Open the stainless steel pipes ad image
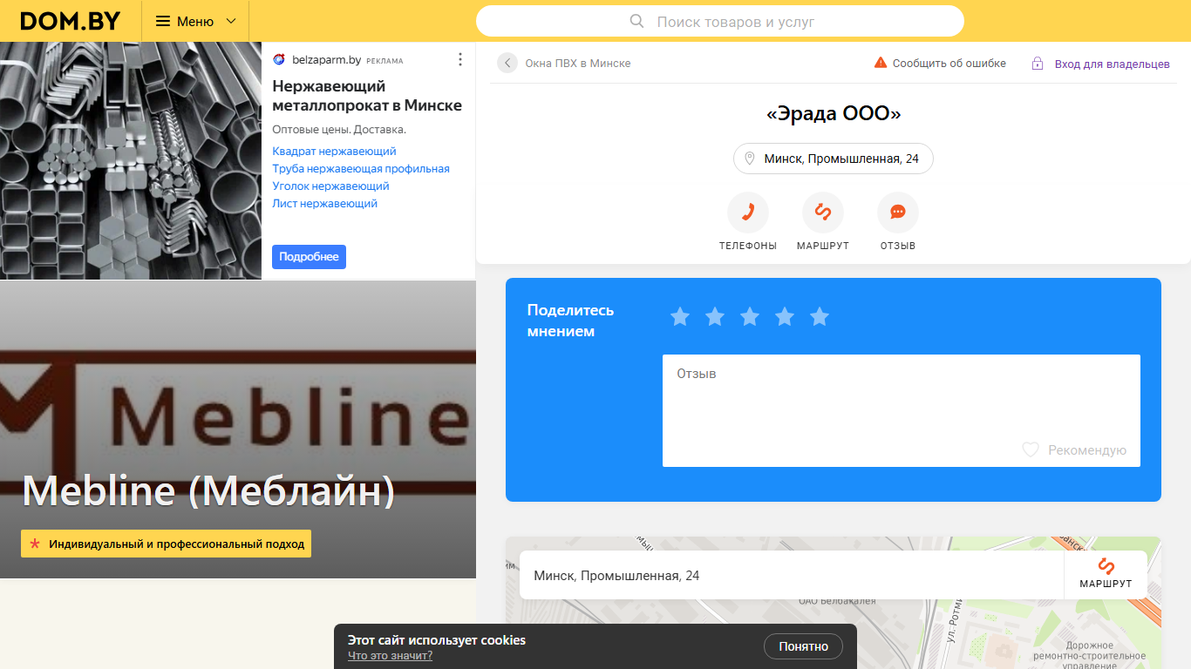The width and height of the screenshot is (1191, 669). point(131,160)
